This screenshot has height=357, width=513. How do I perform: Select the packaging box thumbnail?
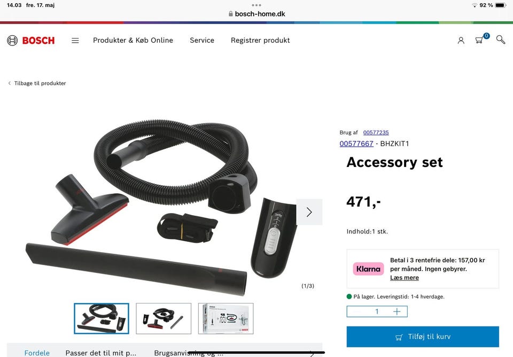coord(226,318)
